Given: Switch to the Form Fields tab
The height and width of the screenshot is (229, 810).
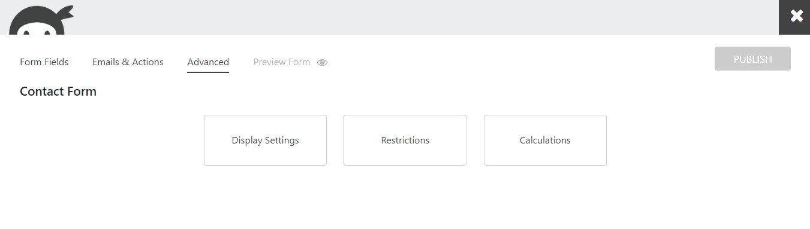Looking at the screenshot, I should (x=44, y=62).
